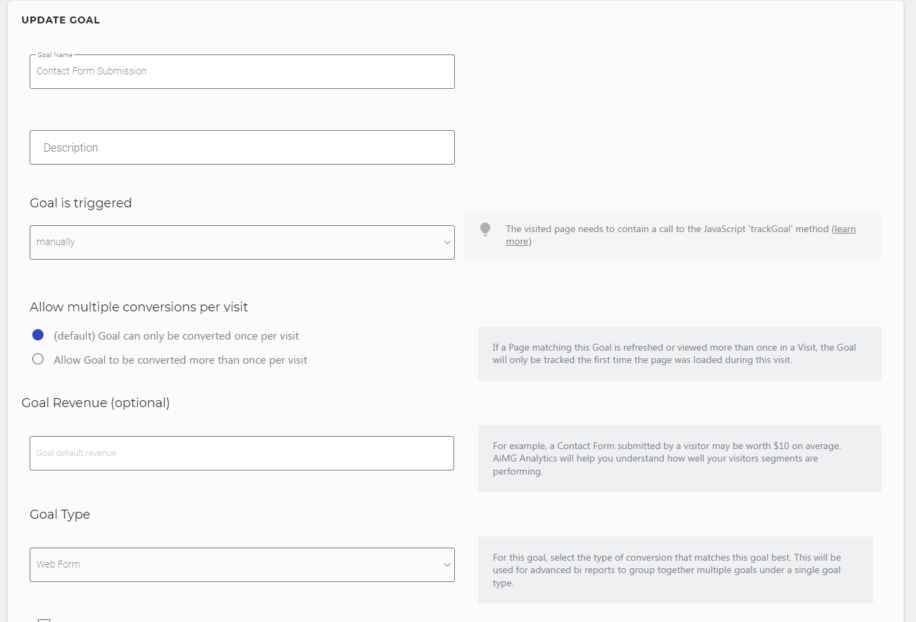Focus the Description text field
Viewport: 916px width, 622px height.
point(242,147)
